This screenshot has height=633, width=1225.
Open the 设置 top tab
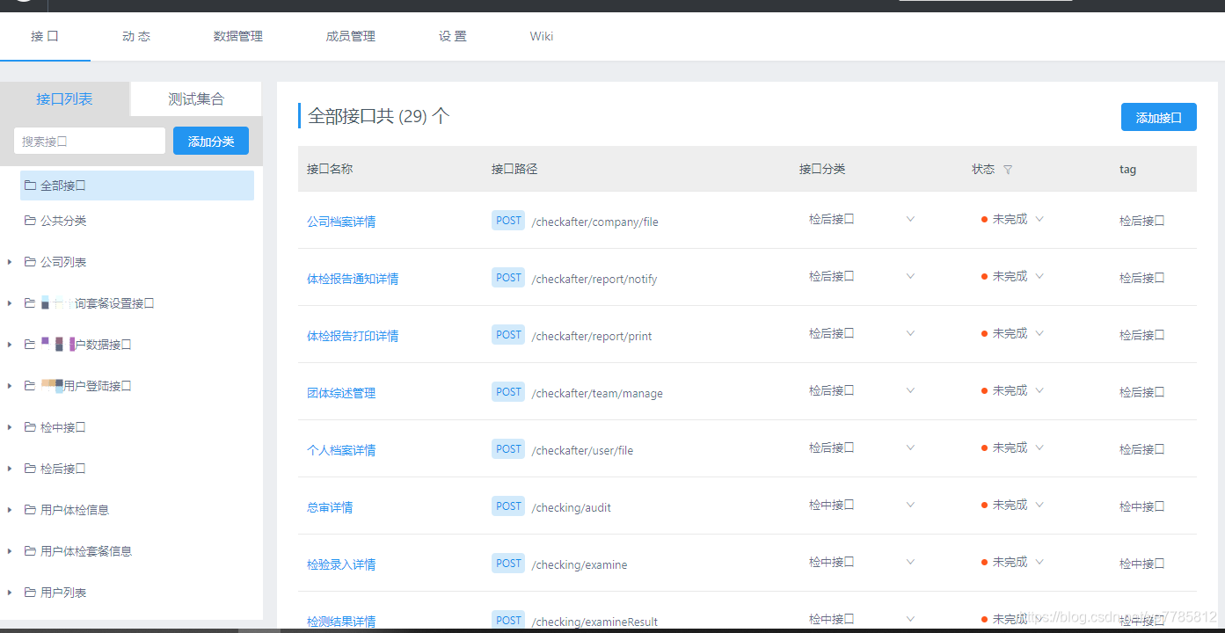pos(453,36)
